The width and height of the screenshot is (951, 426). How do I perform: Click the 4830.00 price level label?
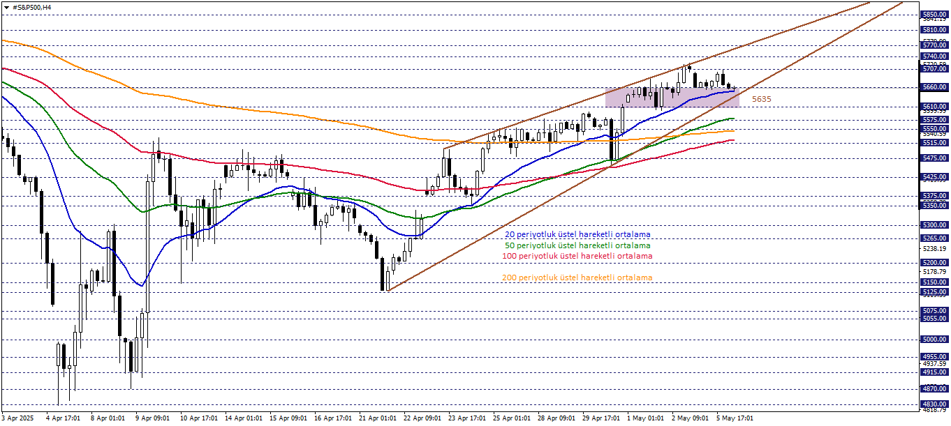(934, 404)
